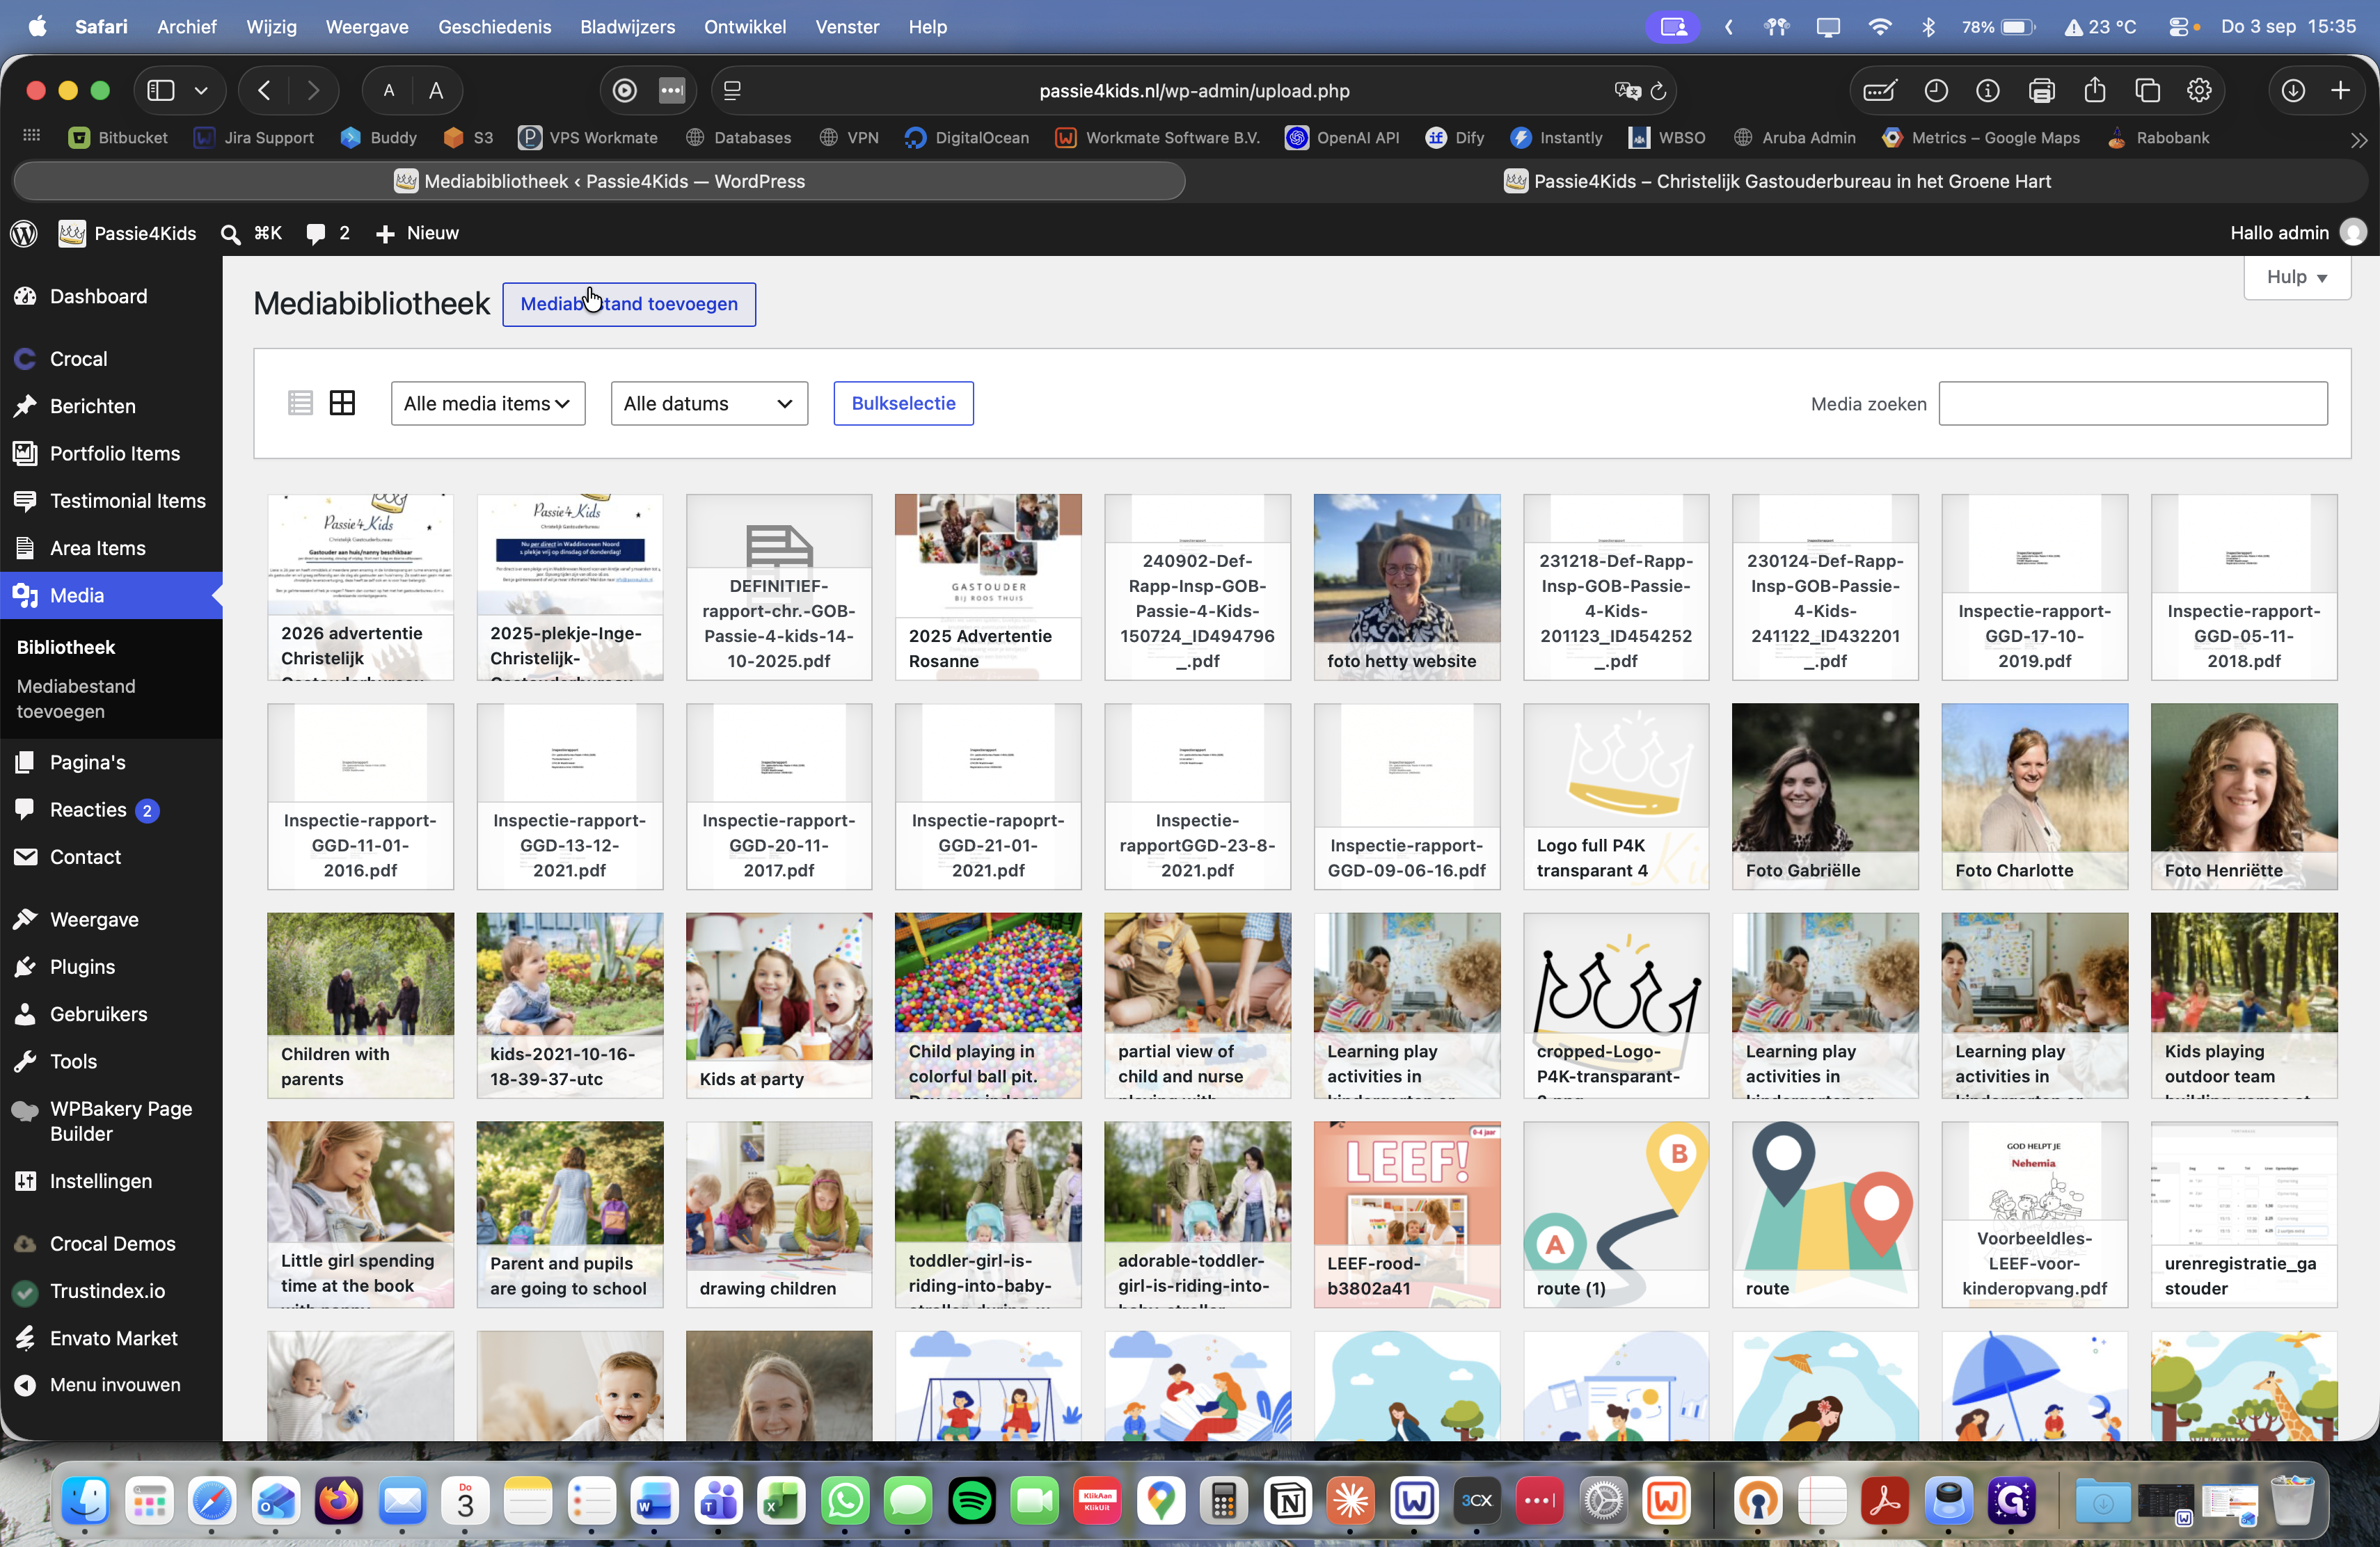Click smaller text size A button
This screenshot has width=2380, height=1547.
click(x=388, y=90)
